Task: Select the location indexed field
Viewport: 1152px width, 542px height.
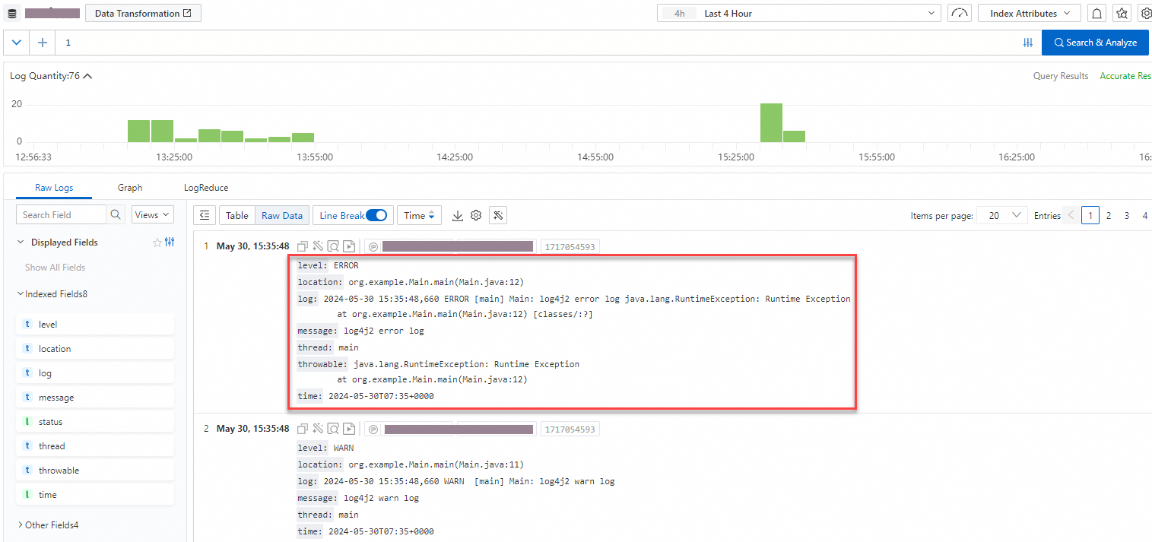Action: (x=95, y=349)
